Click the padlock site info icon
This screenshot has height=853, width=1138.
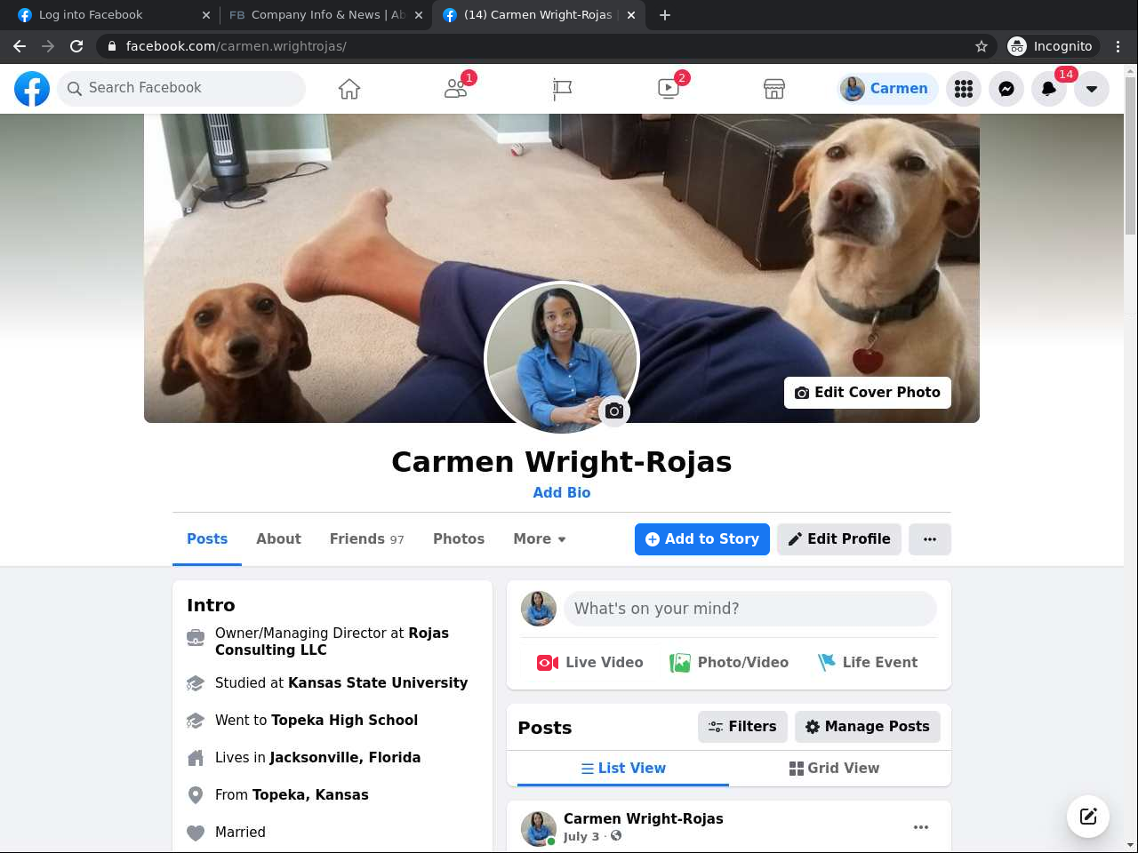pos(112,46)
